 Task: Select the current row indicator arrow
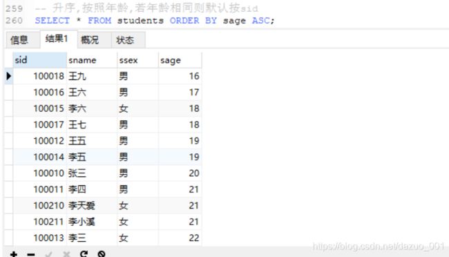[8, 76]
